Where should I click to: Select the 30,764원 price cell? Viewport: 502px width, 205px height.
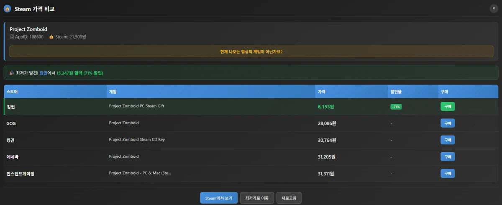(x=327, y=140)
